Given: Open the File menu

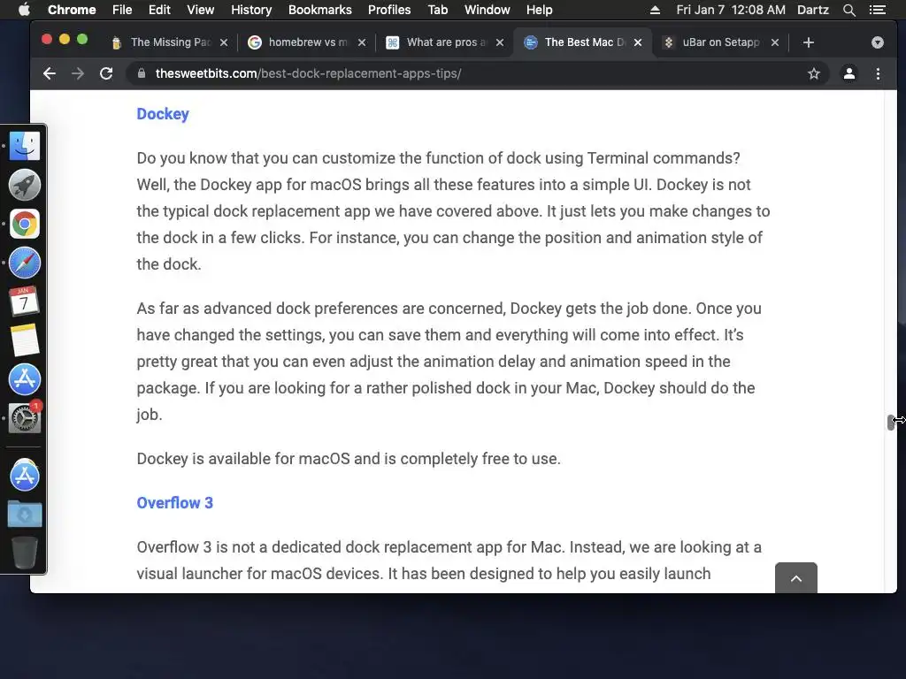Looking at the screenshot, I should pyautogui.click(x=122, y=10).
